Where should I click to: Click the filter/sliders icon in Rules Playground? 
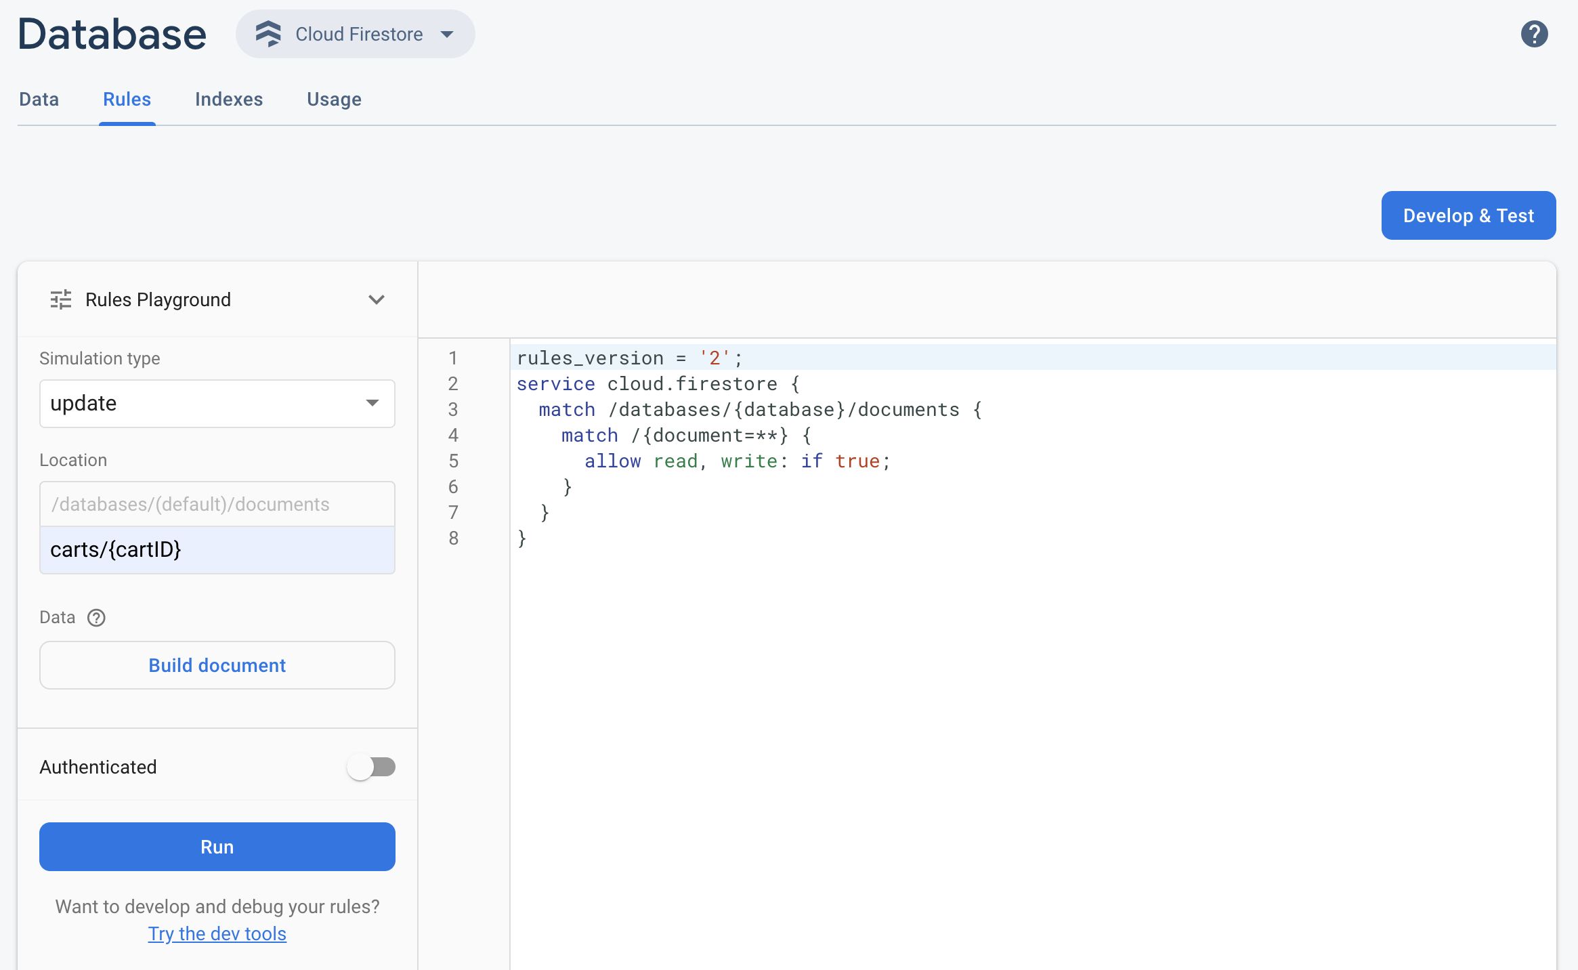click(60, 299)
